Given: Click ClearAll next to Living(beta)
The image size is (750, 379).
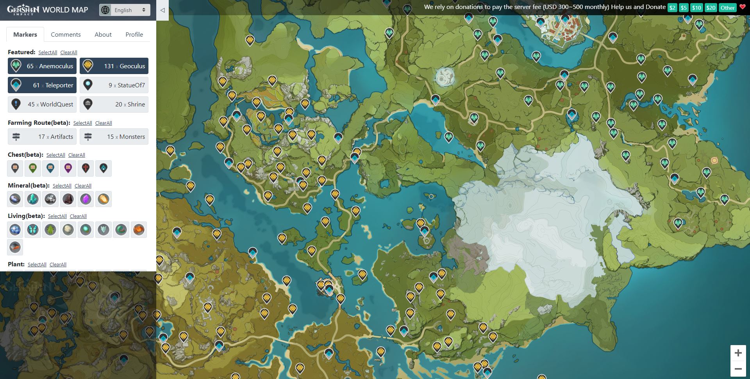Looking at the screenshot, I should [x=78, y=216].
